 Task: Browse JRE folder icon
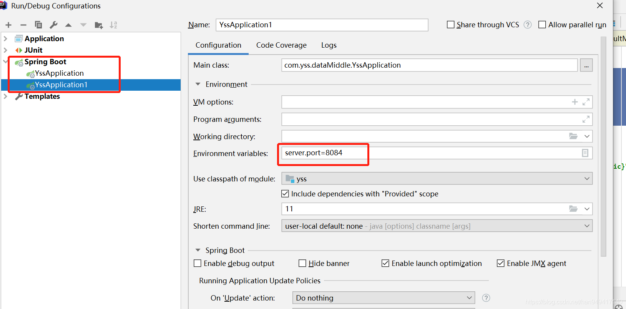(x=573, y=209)
